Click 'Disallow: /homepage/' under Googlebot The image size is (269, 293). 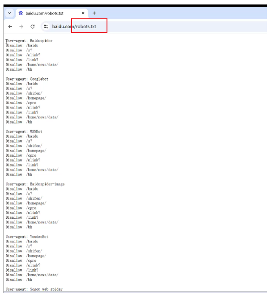pyautogui.click(x=26, y=98)
